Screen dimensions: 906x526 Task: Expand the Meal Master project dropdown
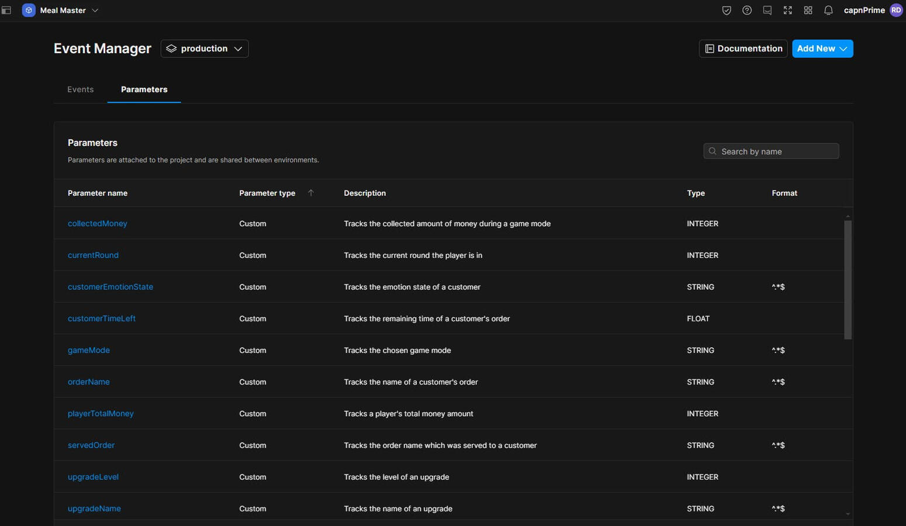[95, 11]
